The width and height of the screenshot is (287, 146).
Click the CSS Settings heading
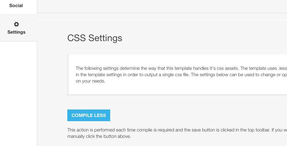[x=95, y=38]
